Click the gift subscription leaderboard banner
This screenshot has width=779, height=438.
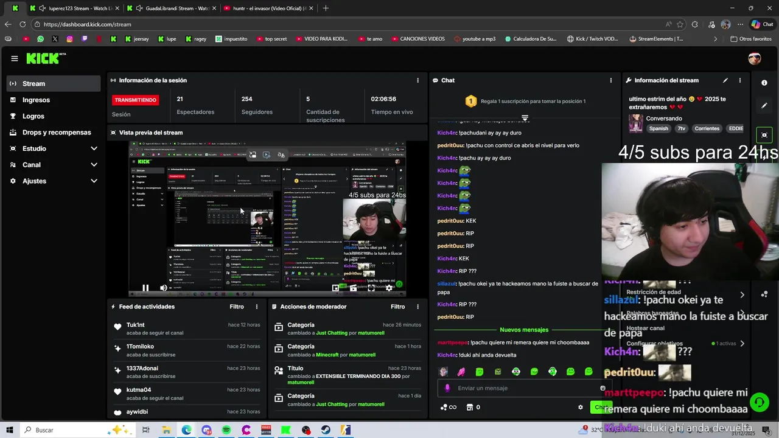click(x=524, y=101)
